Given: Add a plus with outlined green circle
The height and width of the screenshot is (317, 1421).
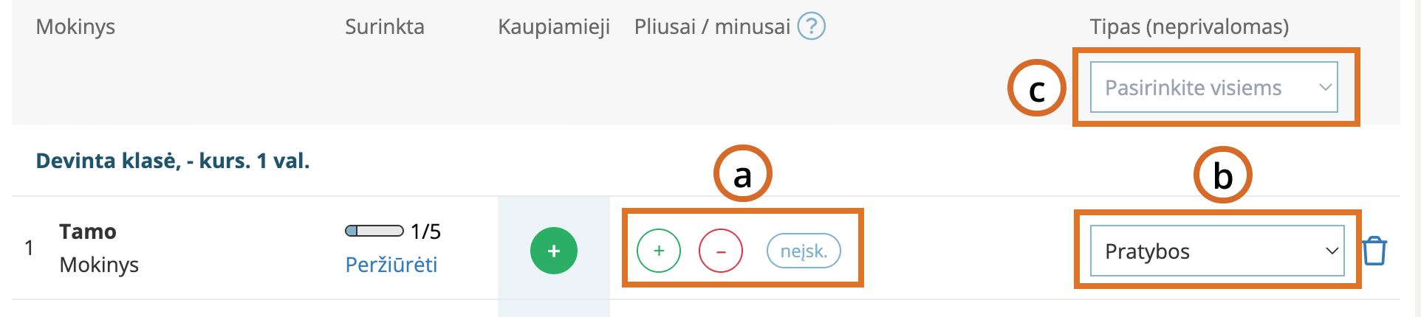Looking at the screenshot, I should coord(658,251).
